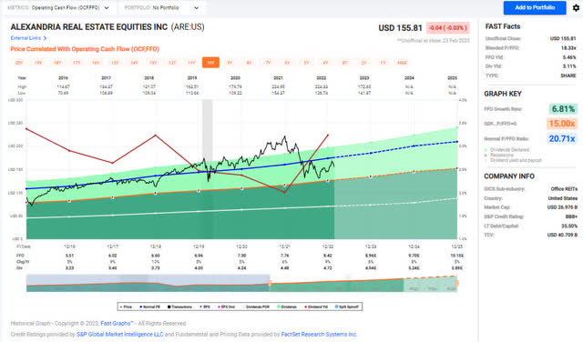Select the 1Y time range tab
Viewport: 583px width, 342px height.
coord(383,63)
